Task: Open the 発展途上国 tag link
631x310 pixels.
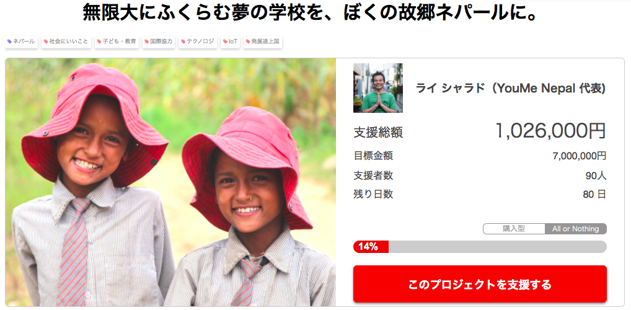Action: click(262, 42)
